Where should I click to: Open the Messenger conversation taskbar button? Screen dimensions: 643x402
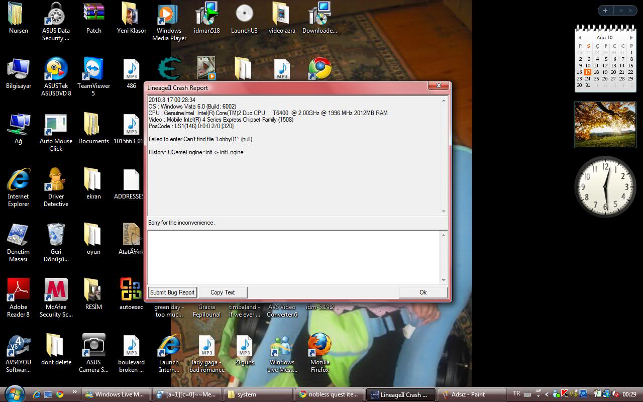187,394
